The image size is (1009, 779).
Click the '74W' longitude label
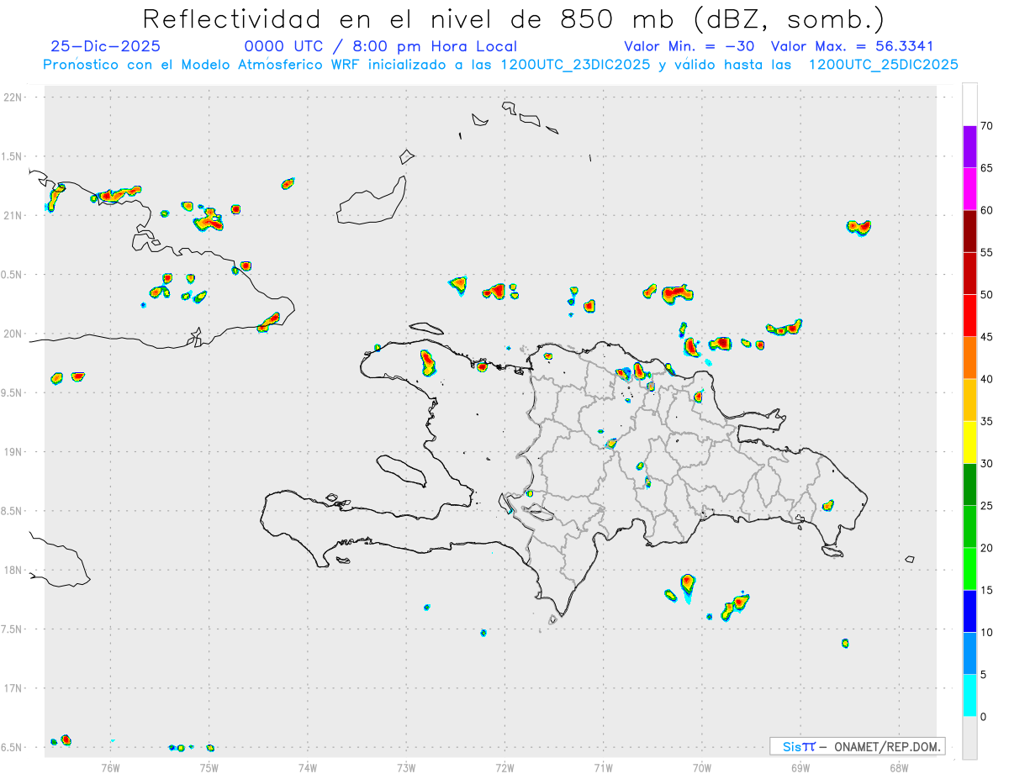(x=308, y=767)
